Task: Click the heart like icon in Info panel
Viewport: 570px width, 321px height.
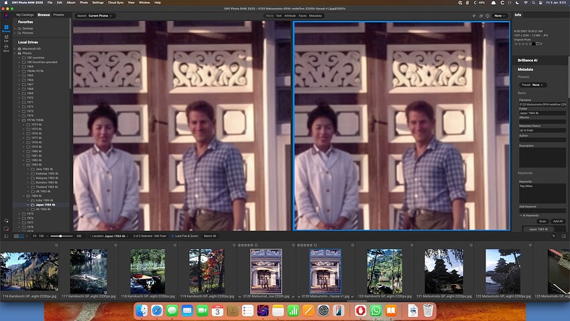Action: [537, 44]
